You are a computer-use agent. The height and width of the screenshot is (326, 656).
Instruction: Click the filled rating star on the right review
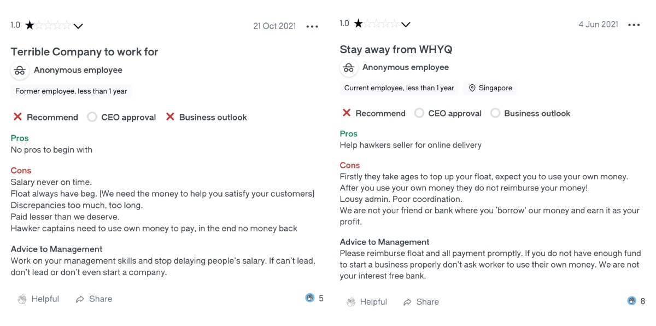point(358,24)
